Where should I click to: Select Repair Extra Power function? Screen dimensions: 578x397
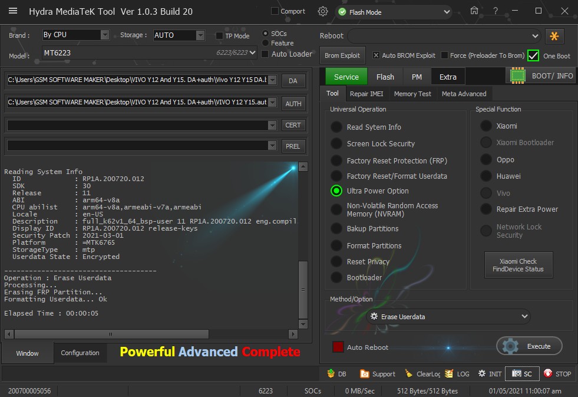tap(486, 209)
